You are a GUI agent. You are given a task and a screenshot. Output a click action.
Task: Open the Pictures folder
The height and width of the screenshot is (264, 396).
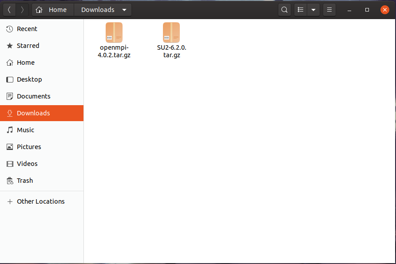[28, 147]
